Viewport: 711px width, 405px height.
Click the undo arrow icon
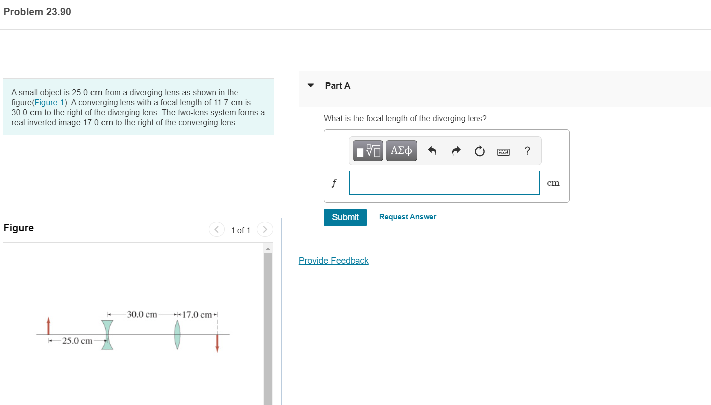tap(432, 151)
